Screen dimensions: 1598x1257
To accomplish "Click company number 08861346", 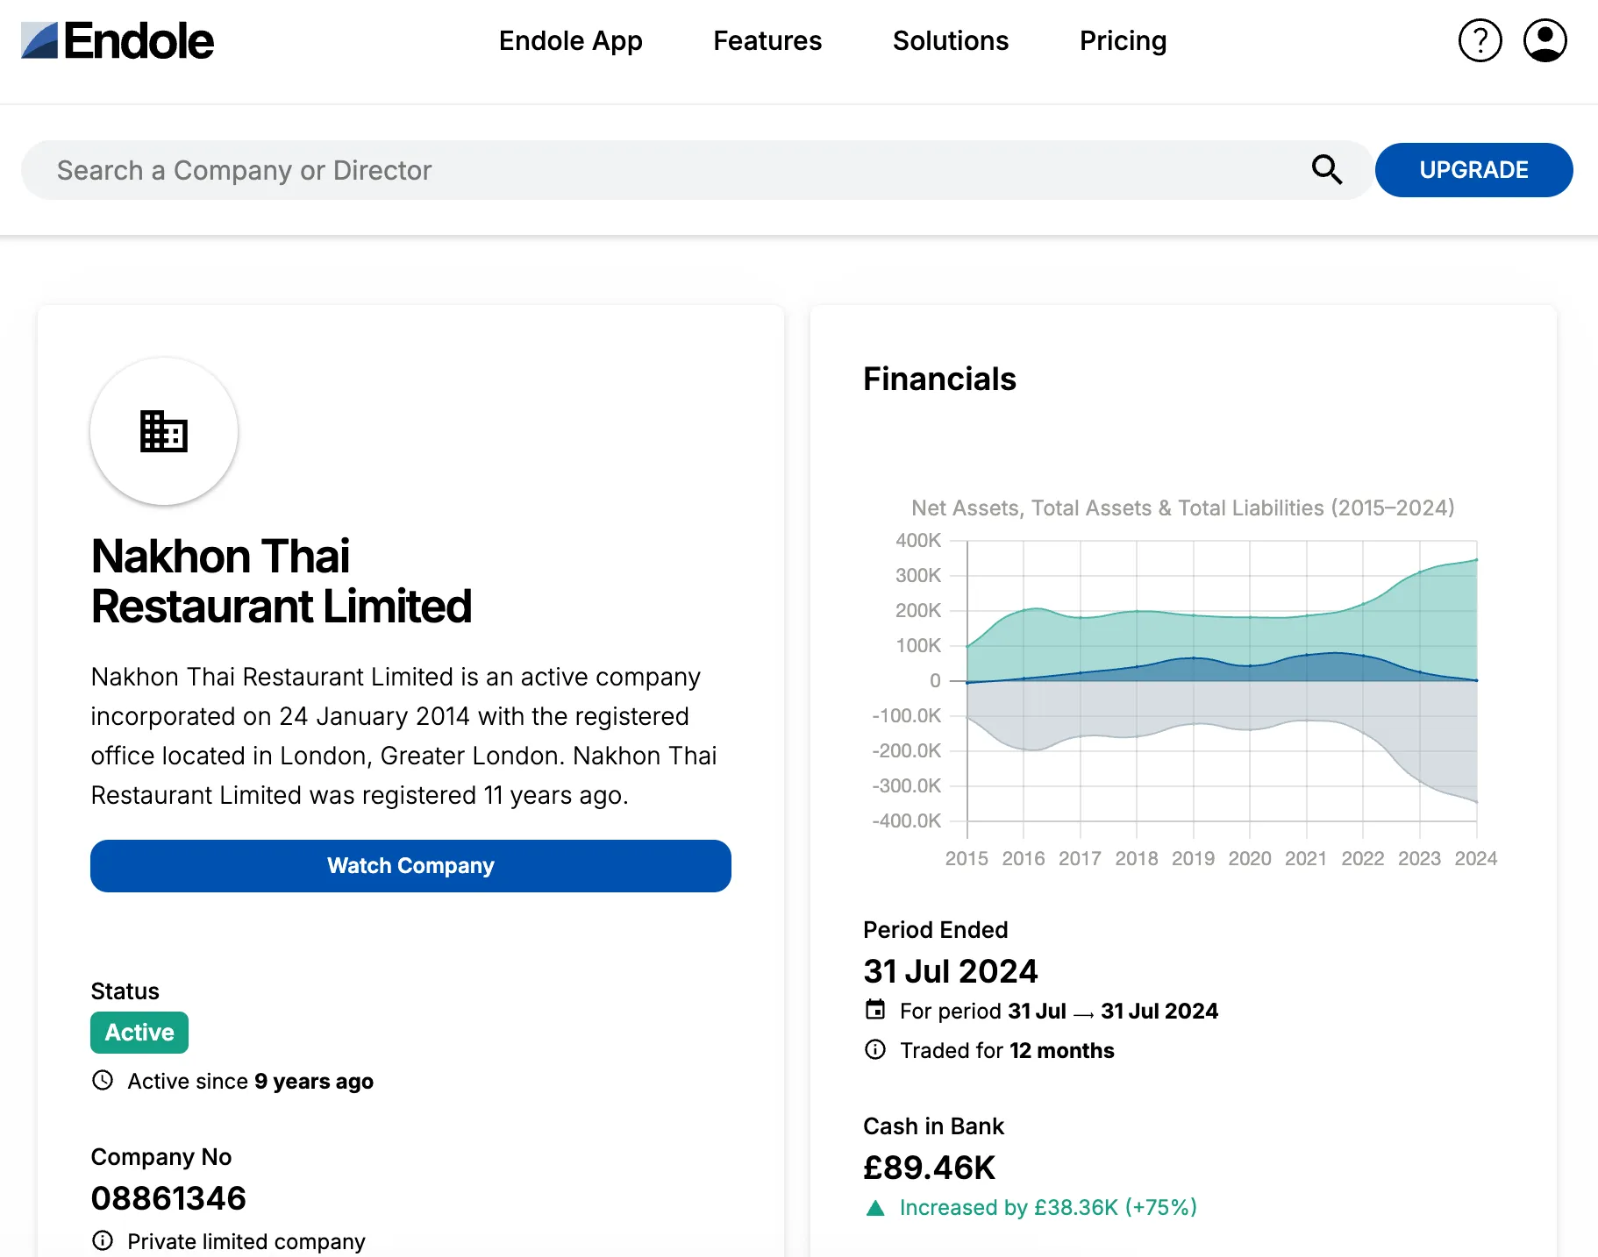I will click(x=168, y=1198).
